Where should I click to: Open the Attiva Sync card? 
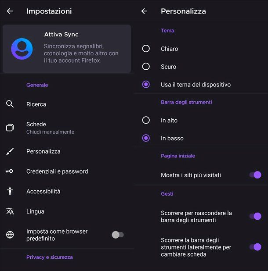pos(67,49)
